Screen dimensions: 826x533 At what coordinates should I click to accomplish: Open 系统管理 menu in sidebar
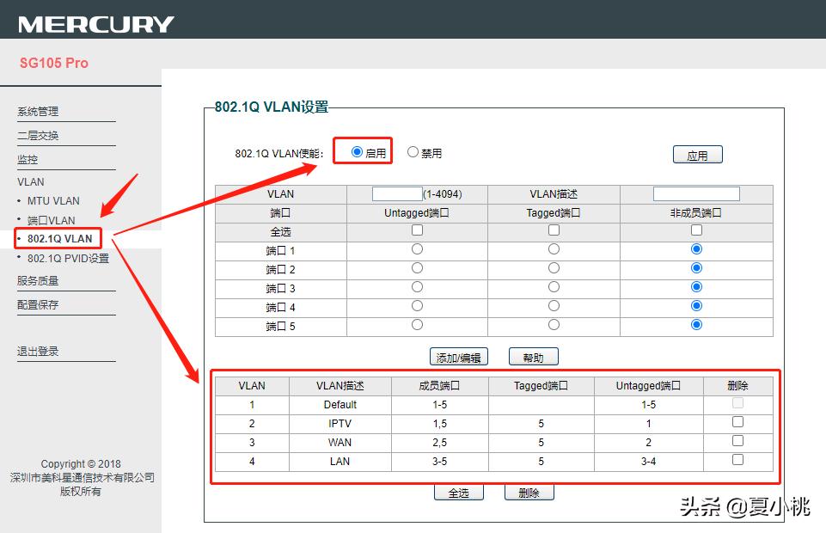click(x=38, y=112)
